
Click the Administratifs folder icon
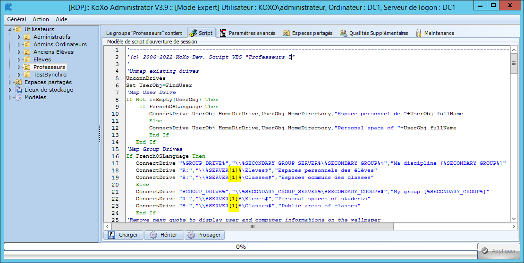pos(27,37)
